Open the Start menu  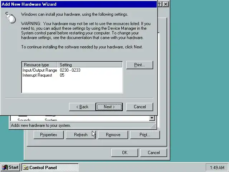[x=10, y=167]
